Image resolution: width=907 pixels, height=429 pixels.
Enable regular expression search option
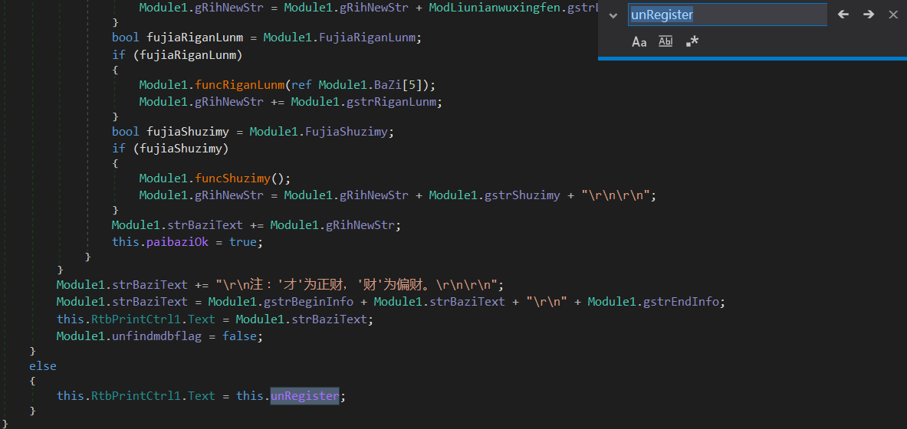(692, 41)
